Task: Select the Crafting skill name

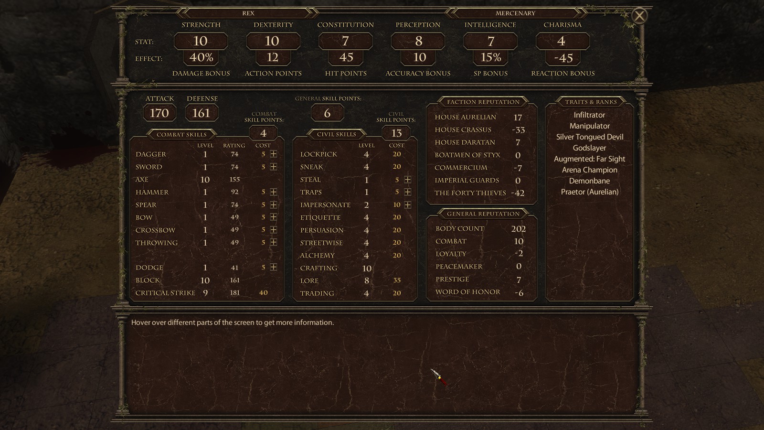Action: [x=318, y=268]
